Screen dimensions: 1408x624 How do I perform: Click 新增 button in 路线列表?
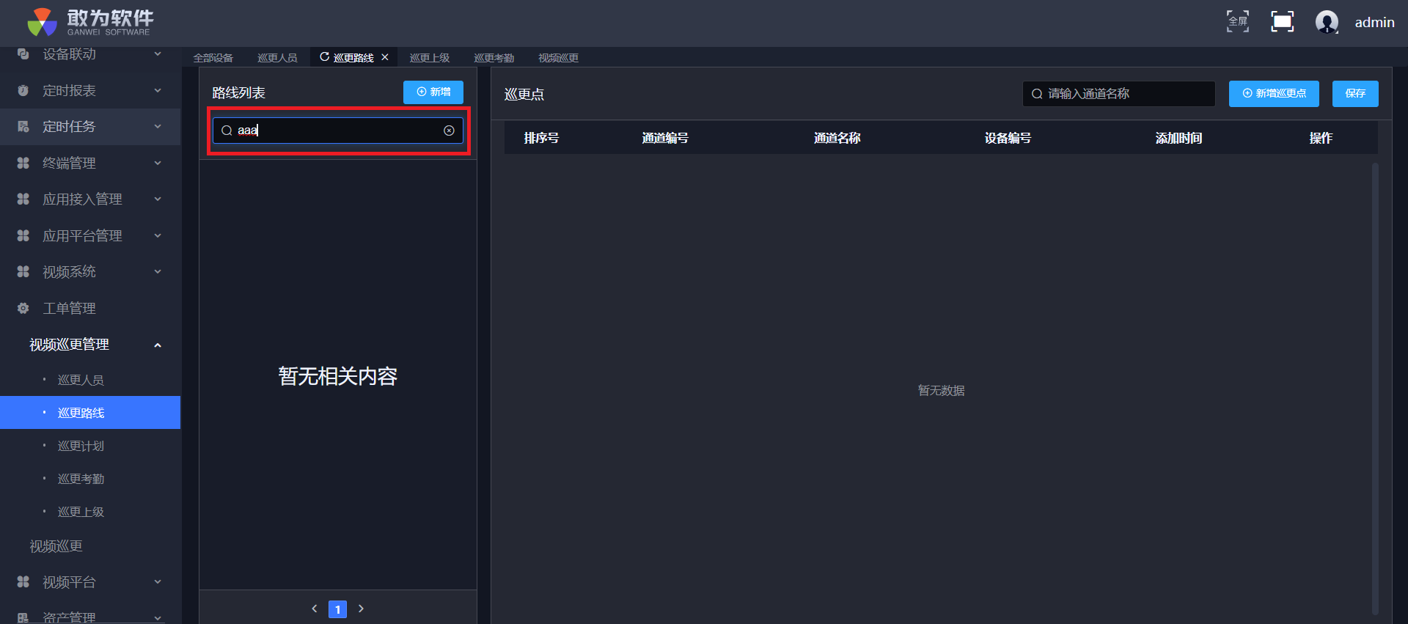[x=433, y=92]
